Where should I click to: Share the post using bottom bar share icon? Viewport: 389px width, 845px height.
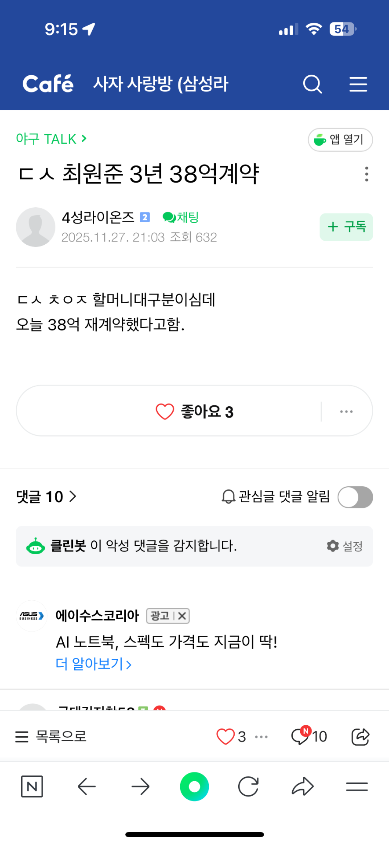360,736
